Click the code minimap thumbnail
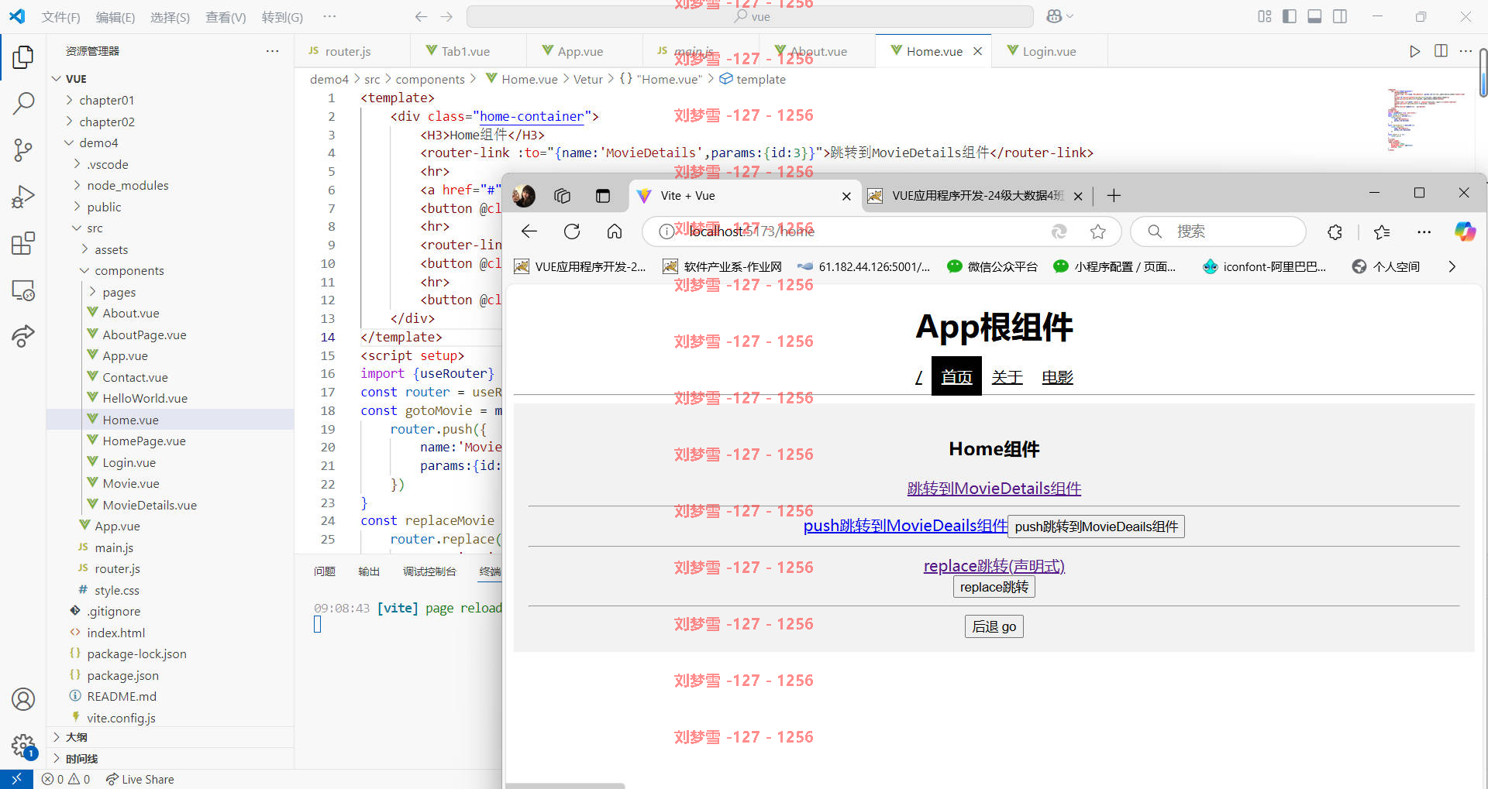The image size is (1488, 789). point(1426,119)
